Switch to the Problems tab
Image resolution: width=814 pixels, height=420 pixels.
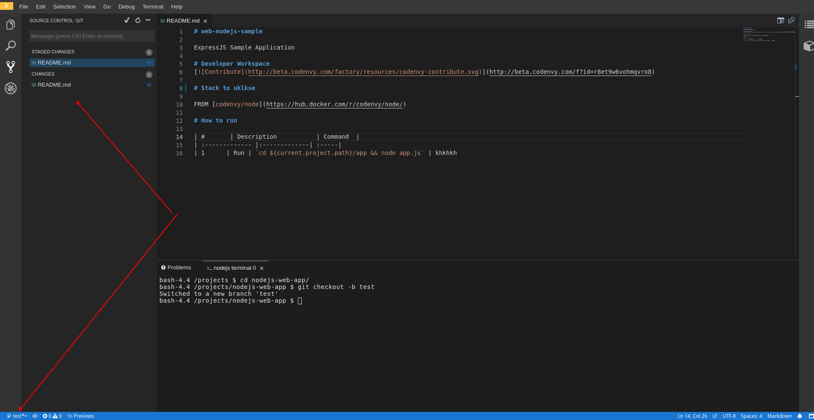pos(176,268)
